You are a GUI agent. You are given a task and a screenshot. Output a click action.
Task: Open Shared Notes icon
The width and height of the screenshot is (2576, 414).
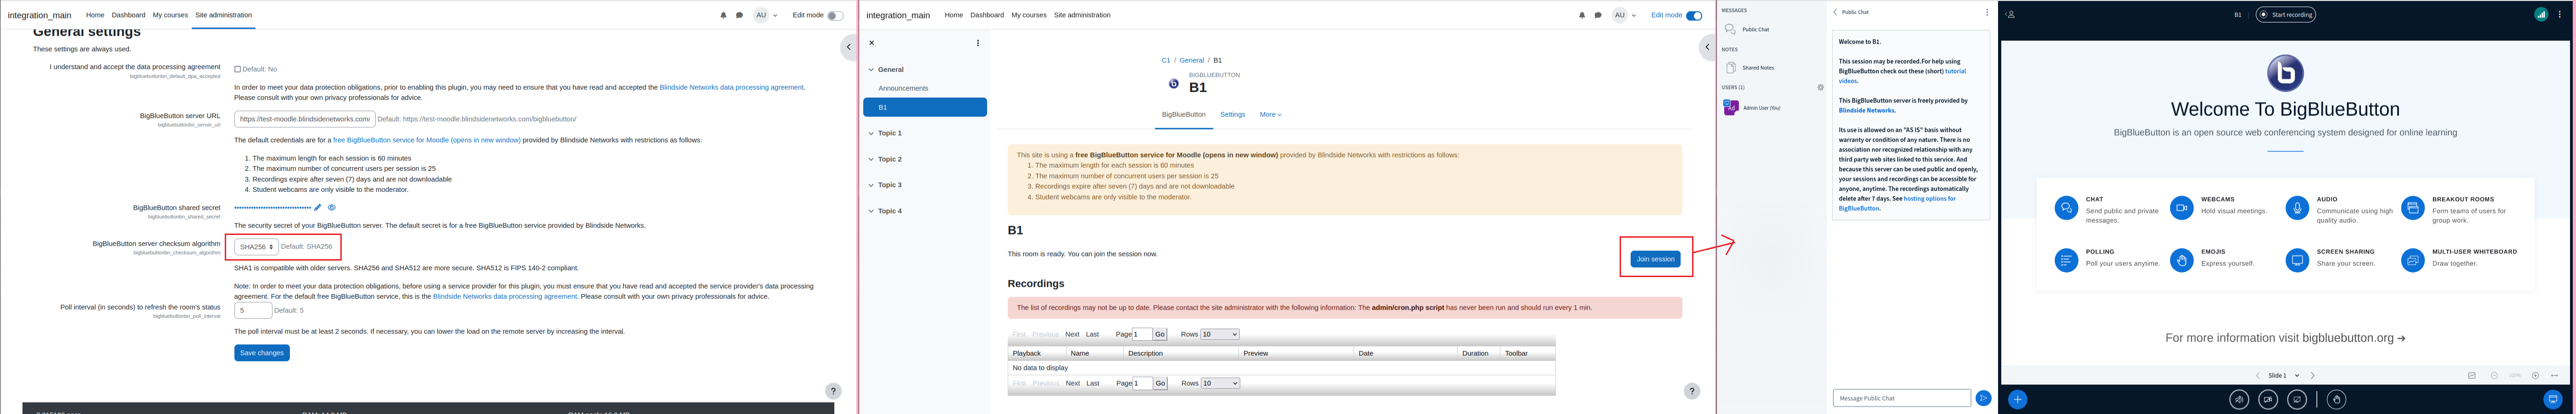click(x=1731, y=68)
